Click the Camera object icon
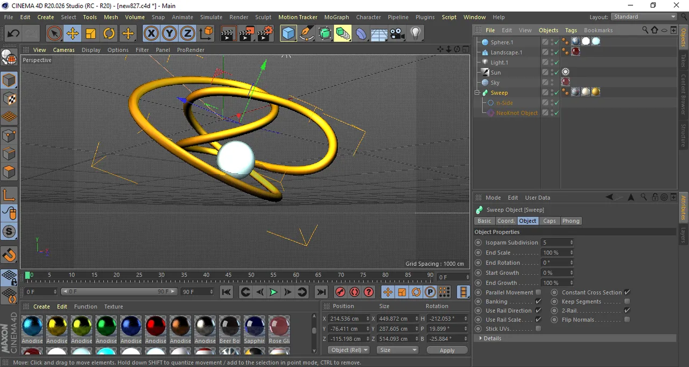 point(397,34)
